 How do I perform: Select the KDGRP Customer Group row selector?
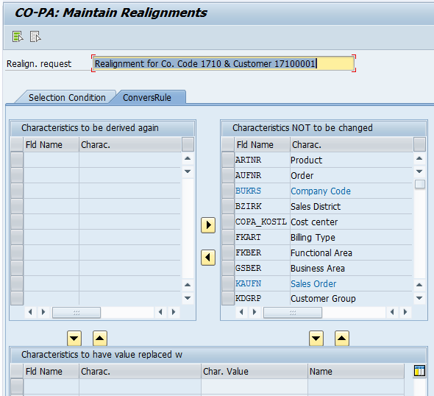click(x=228, y=299)
